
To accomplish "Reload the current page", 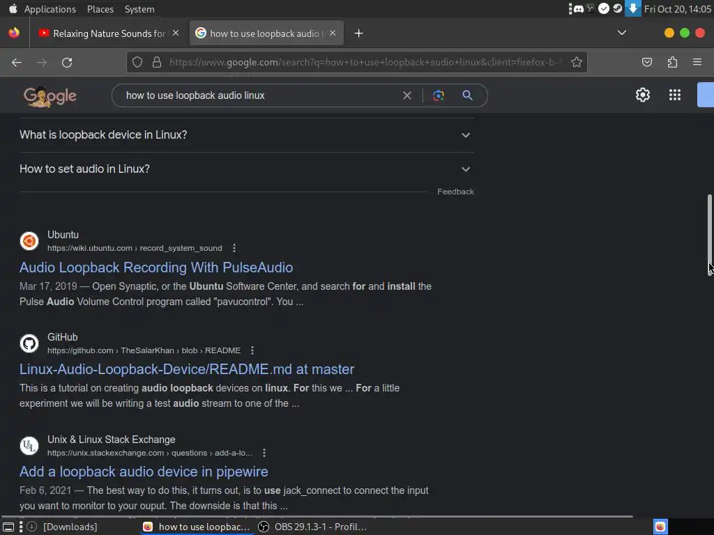I will coord(67,62).
